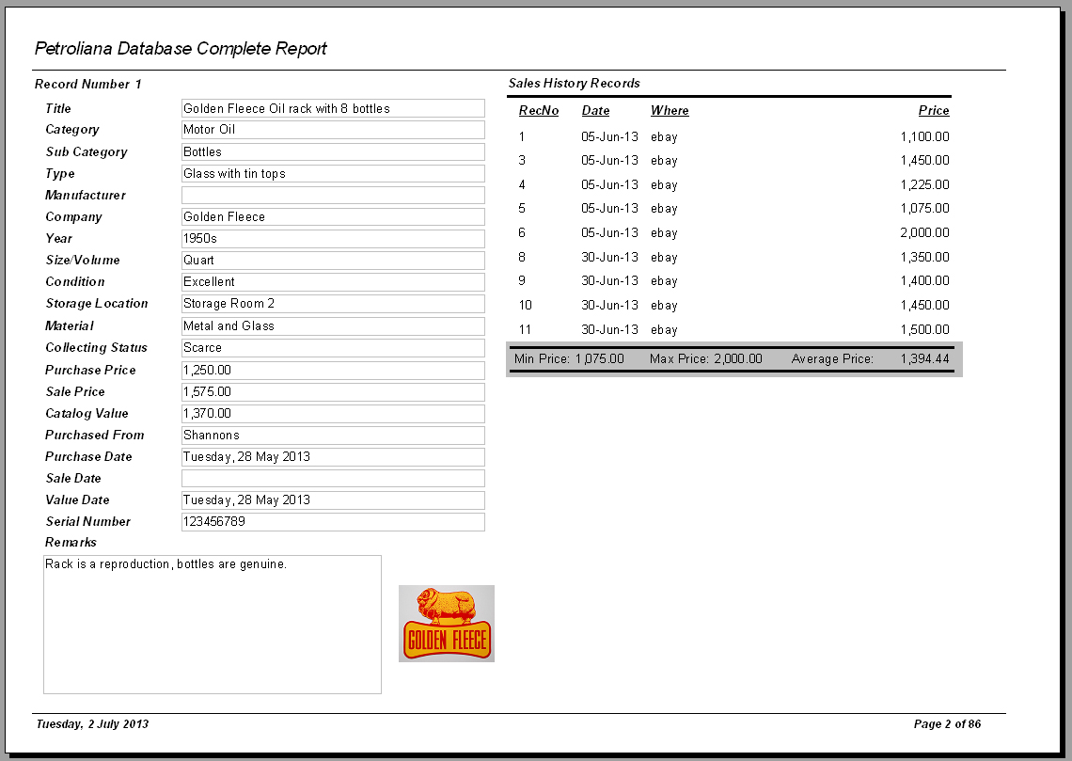Click 'ebay' in the record 10 row

(664, 306)
